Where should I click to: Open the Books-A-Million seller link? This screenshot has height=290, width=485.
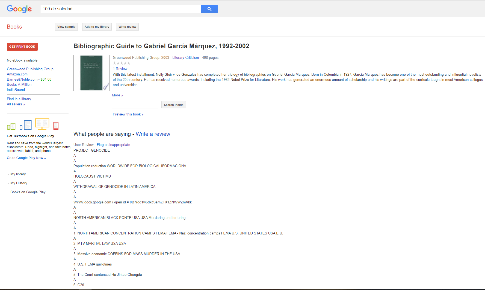(x=19, y=85)
